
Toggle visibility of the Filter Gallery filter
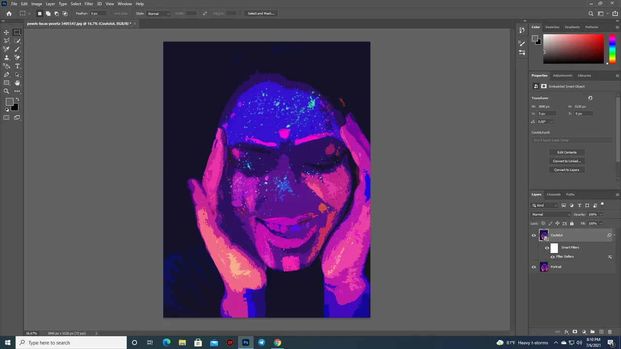[x=553, y=257]
